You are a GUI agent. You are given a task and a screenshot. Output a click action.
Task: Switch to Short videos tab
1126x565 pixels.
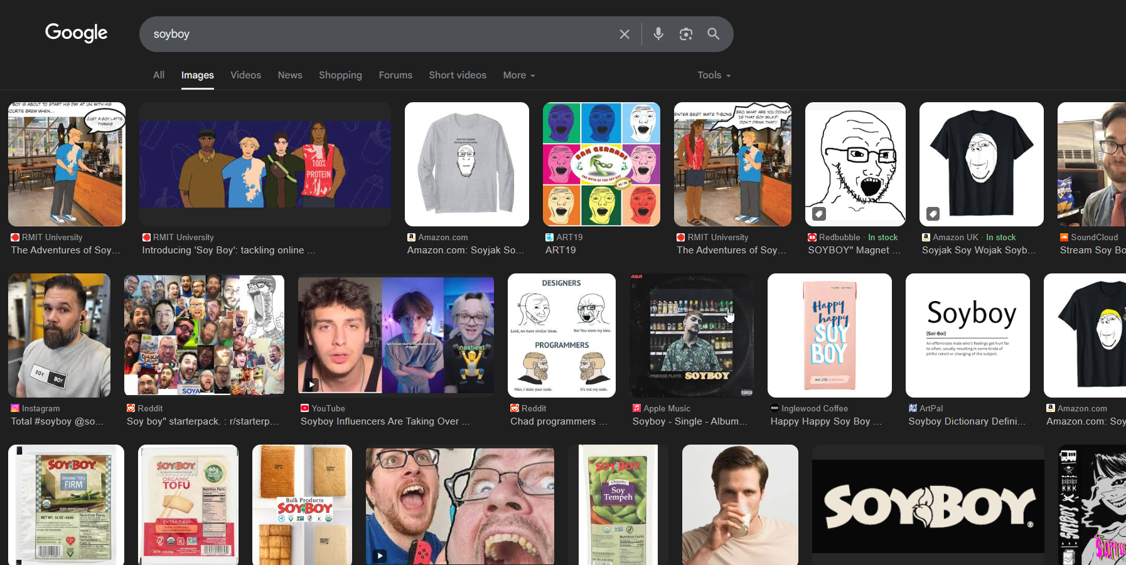(x=458, y=75)
